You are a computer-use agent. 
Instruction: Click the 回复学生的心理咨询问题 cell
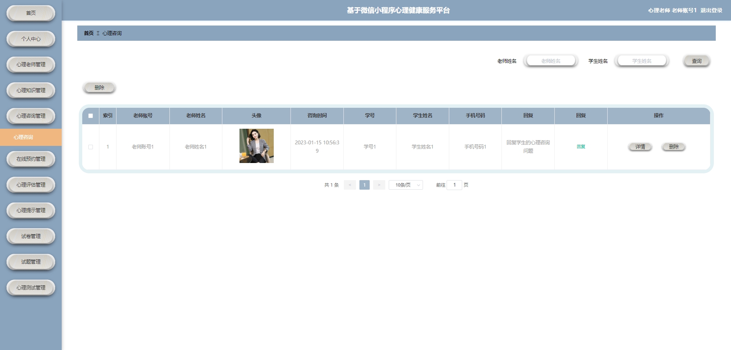tap(528, 147)
